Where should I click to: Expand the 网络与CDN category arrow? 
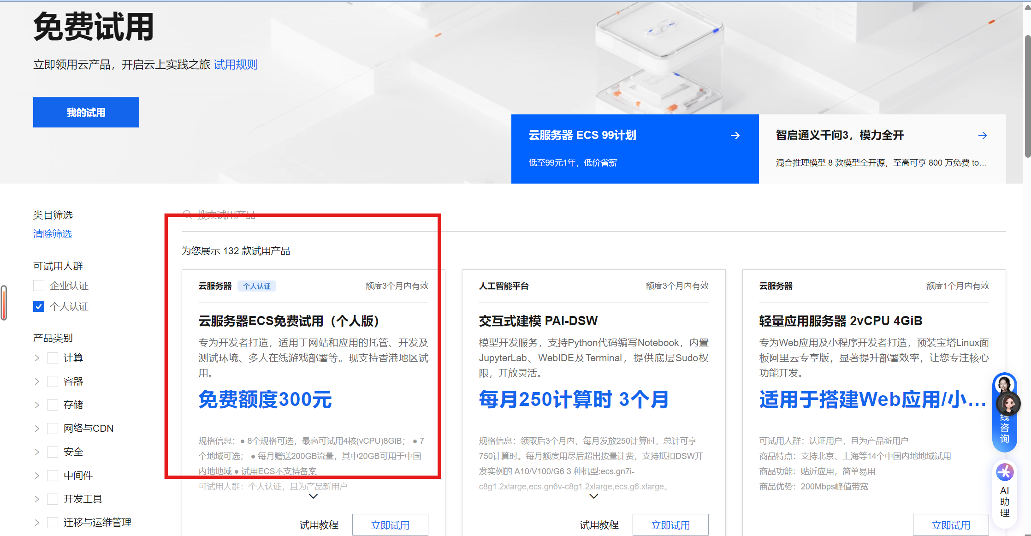(37, 429)
